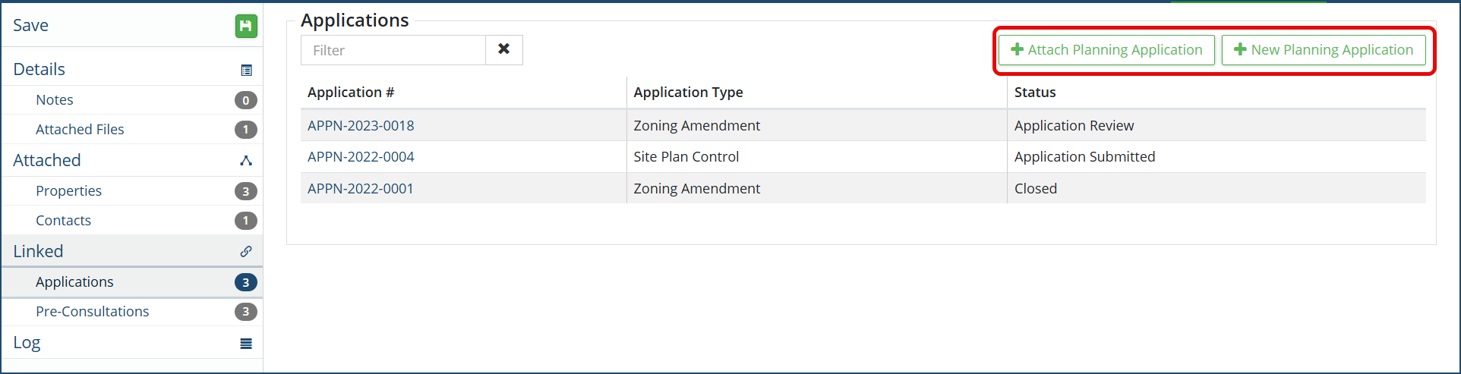Open the Notes section
Screen dimensions: 1461x374
point(55,100)
